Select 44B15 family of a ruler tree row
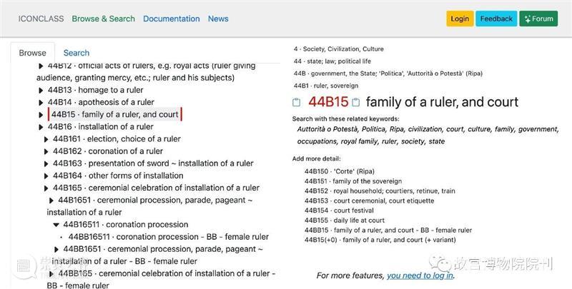The height and width of the screenshot is (289, 572). tap(115, 114)
